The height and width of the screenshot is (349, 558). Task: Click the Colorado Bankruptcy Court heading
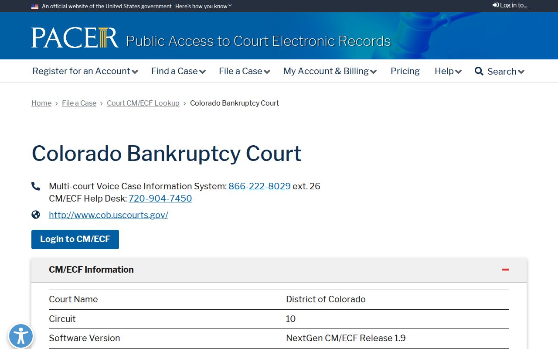[167, 154]
